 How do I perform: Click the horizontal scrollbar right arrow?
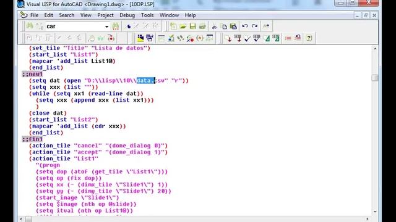coord(367,219)
